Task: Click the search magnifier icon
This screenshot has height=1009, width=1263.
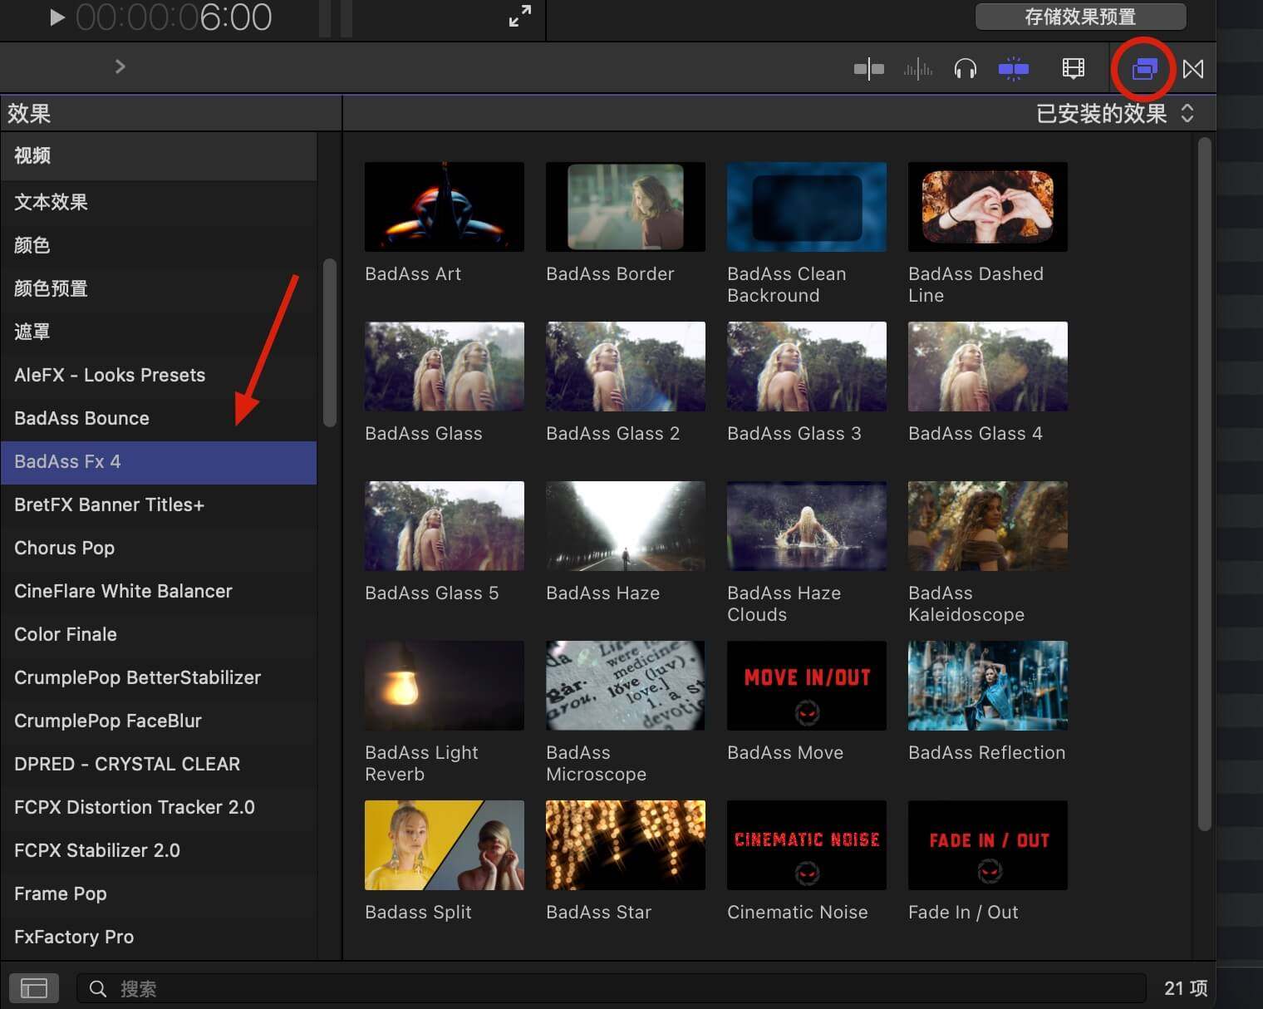Action: [98, 988]
